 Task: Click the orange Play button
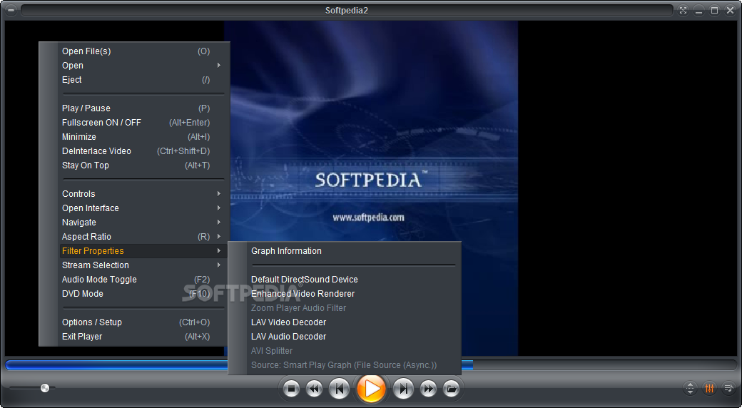[x=372, y=389]
